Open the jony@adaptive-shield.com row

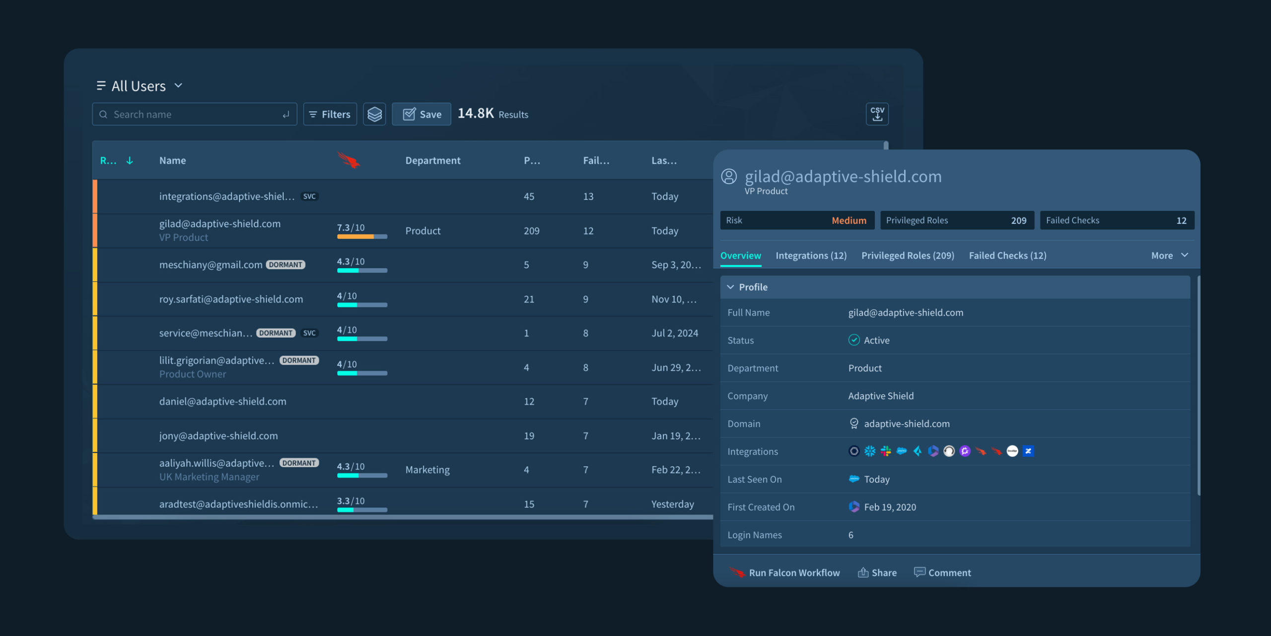point(403,436)
